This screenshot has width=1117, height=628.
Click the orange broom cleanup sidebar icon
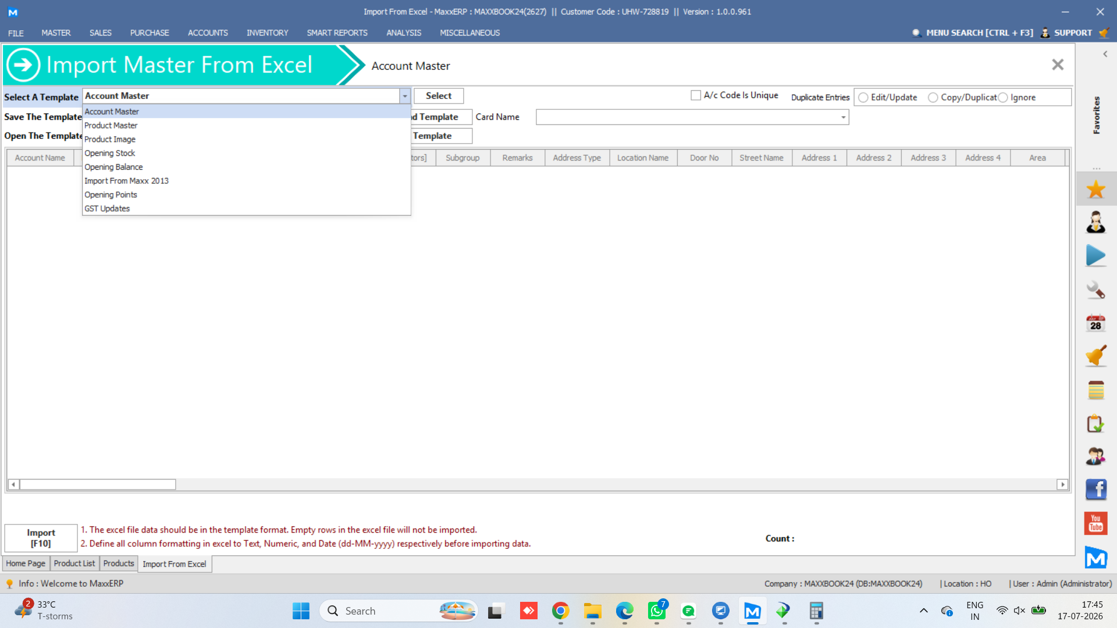click(1095, 356)
